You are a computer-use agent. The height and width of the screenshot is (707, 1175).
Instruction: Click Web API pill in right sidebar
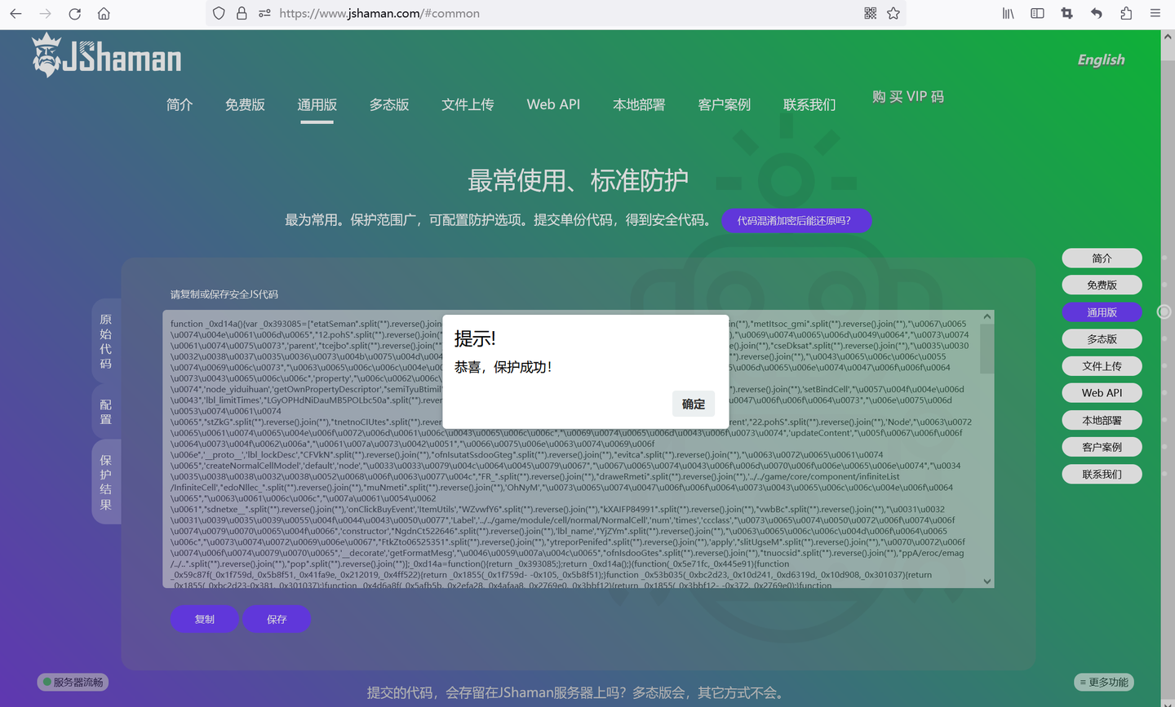pos(1102,393)
